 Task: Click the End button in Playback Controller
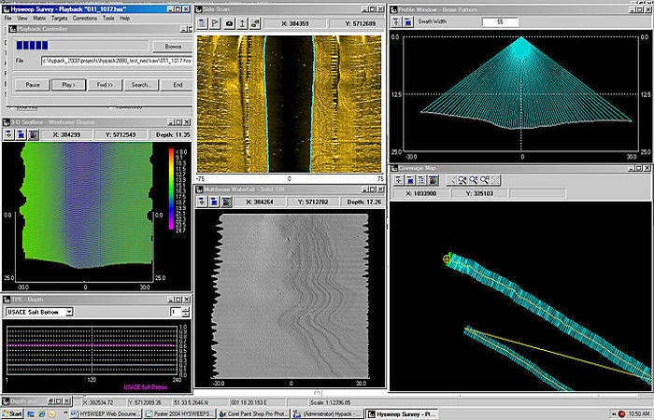pyautogui.click(x=178, y=85)
